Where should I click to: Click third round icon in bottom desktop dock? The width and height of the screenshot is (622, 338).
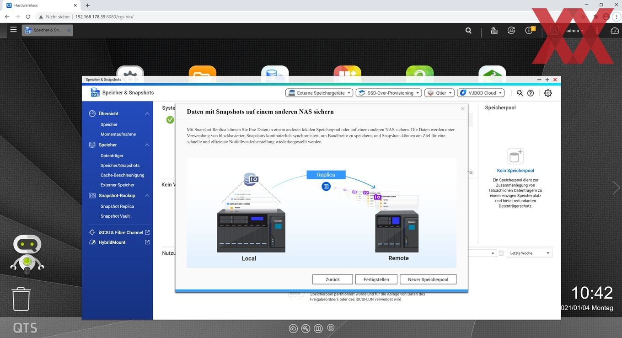coord(319,328)
